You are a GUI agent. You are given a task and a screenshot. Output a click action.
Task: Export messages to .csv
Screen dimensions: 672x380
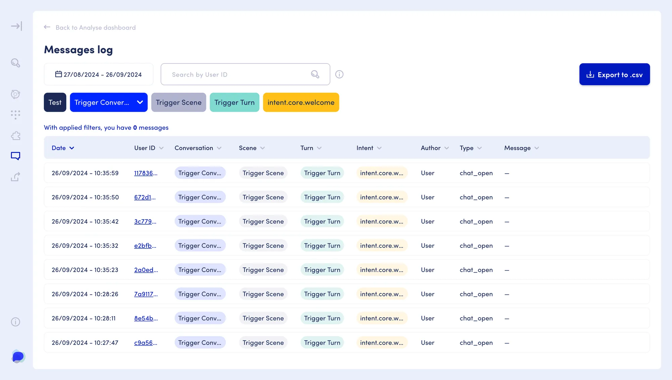point(615,74)
